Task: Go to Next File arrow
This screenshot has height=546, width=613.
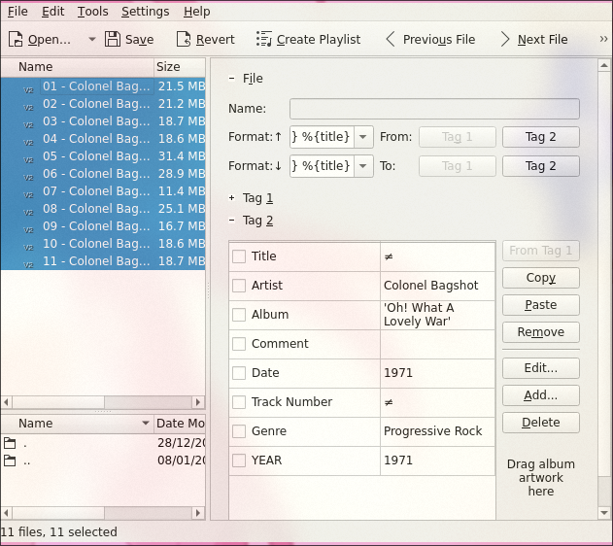Action: pos(505,40)
